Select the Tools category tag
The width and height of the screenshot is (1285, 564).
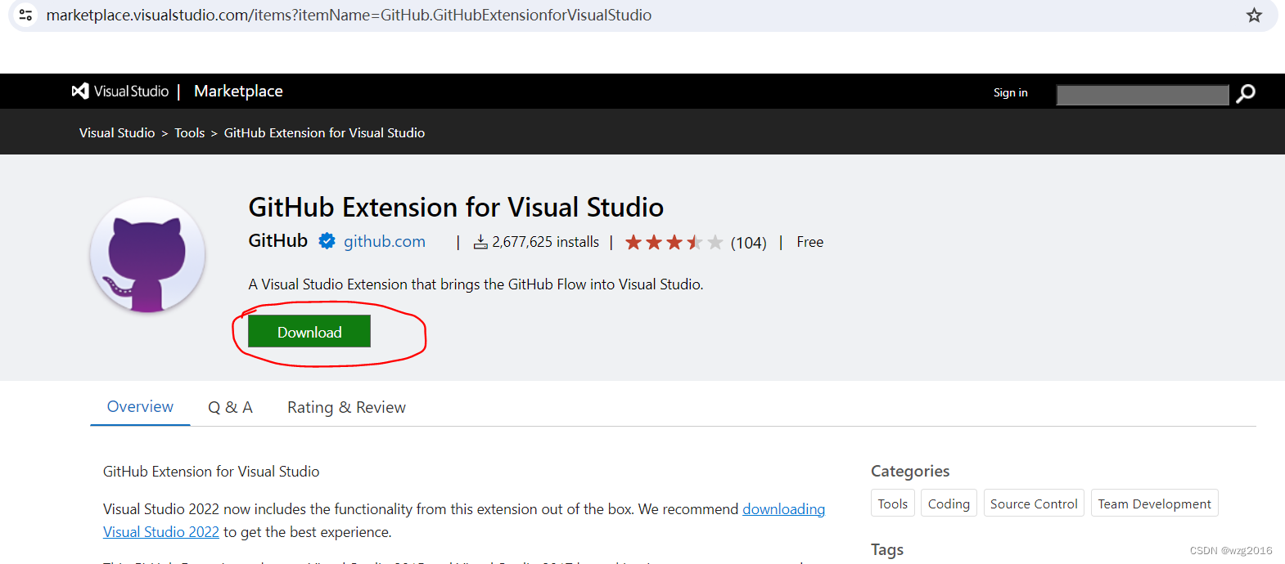click(x=893, y=503)
